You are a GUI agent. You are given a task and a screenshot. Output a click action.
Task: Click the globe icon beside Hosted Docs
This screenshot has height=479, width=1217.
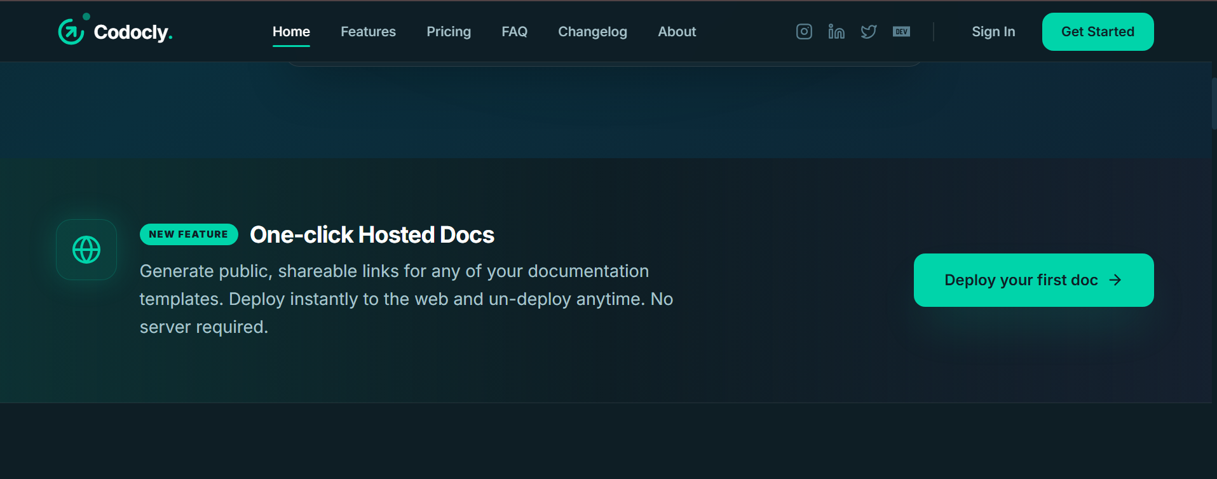86,250
